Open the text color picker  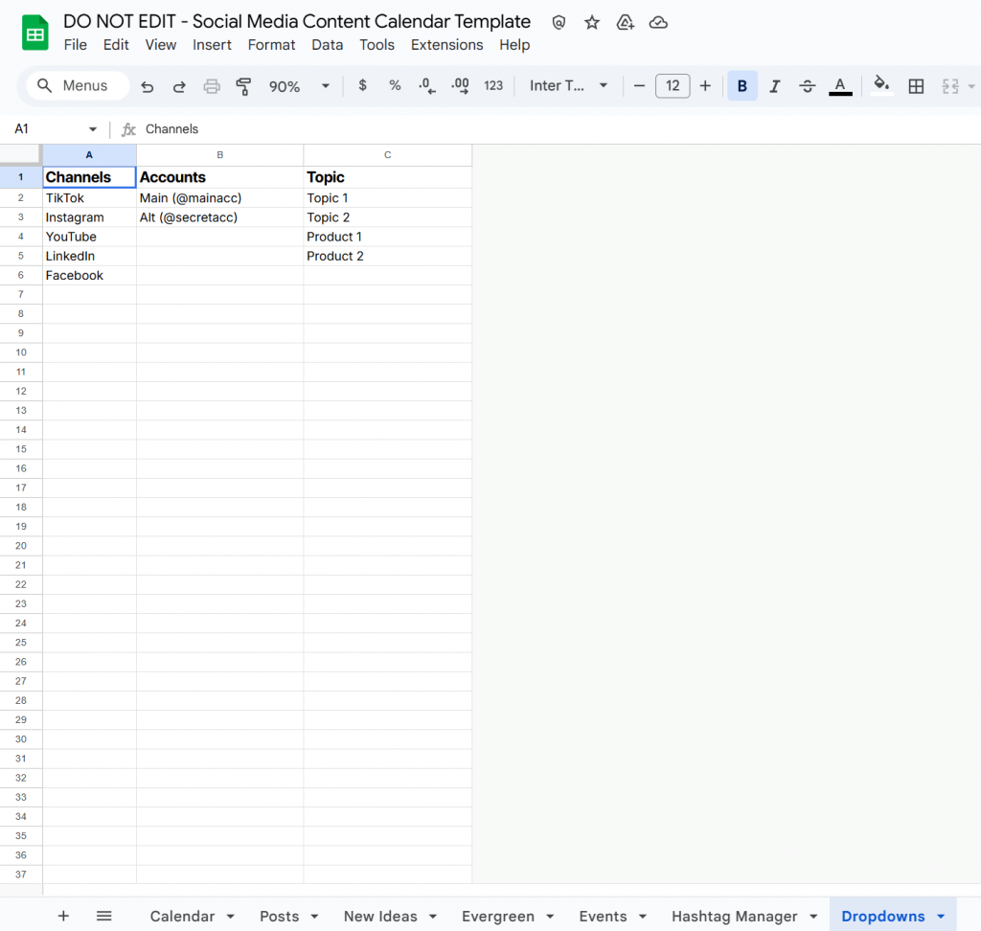tap(840, 85)
